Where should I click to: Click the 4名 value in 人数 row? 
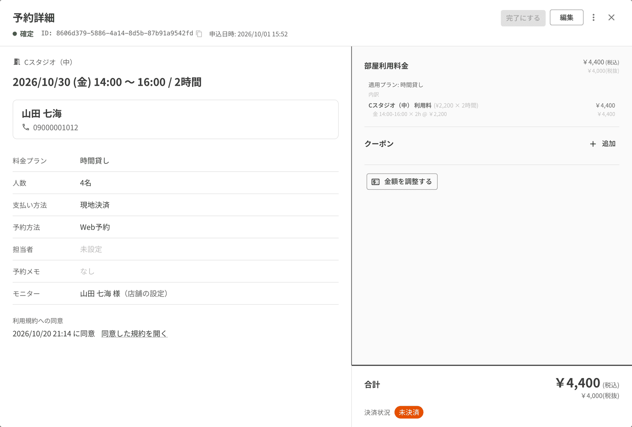tap(86, 183)
